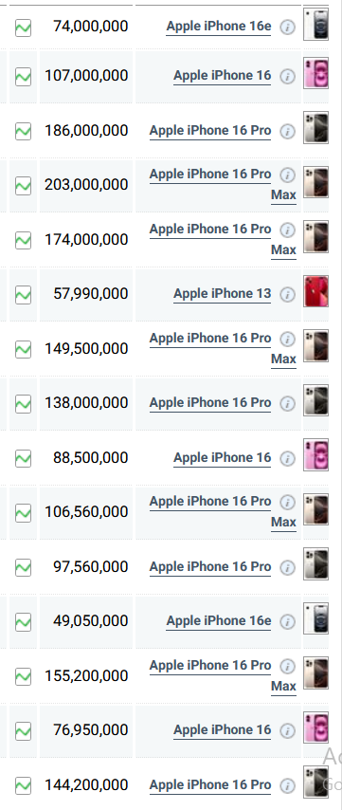Click the iPhone 16e thumbnail in 49,050,000 row
The image size is (342, 810).
(315, 617)
